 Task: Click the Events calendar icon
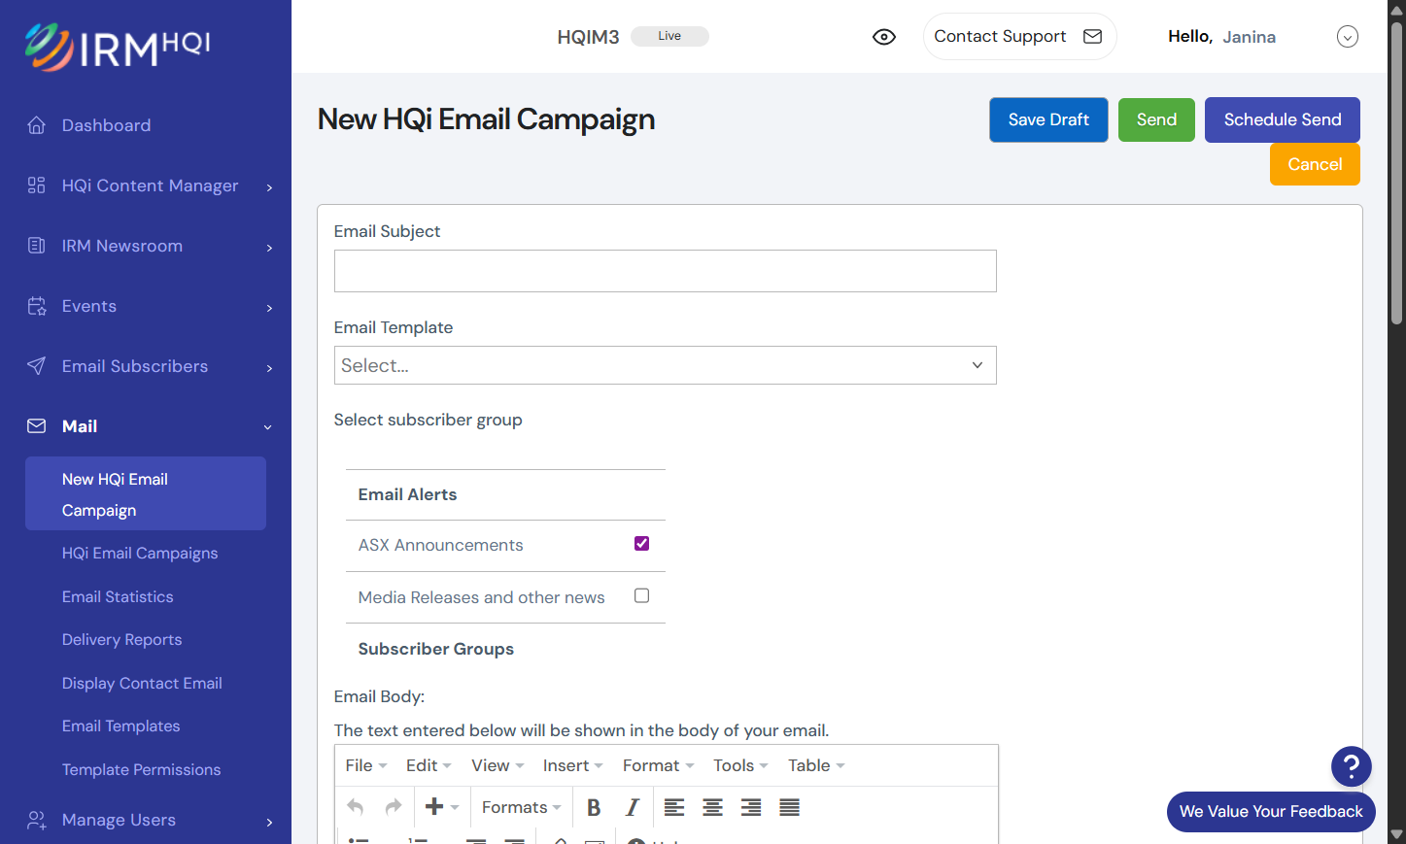[x=37, y=306]
